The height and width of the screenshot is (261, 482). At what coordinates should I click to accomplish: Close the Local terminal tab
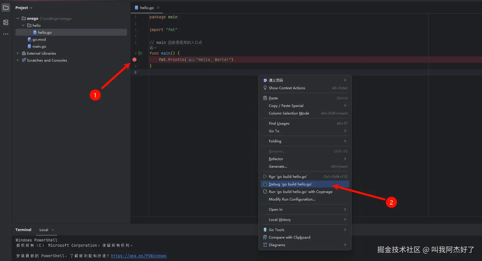(x=53, y=230)
